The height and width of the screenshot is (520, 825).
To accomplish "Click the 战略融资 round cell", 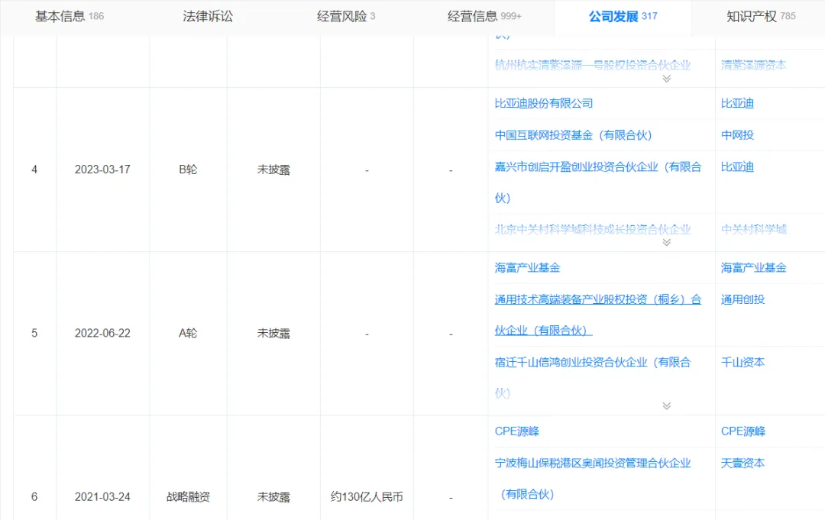I will tap(188, 497).
